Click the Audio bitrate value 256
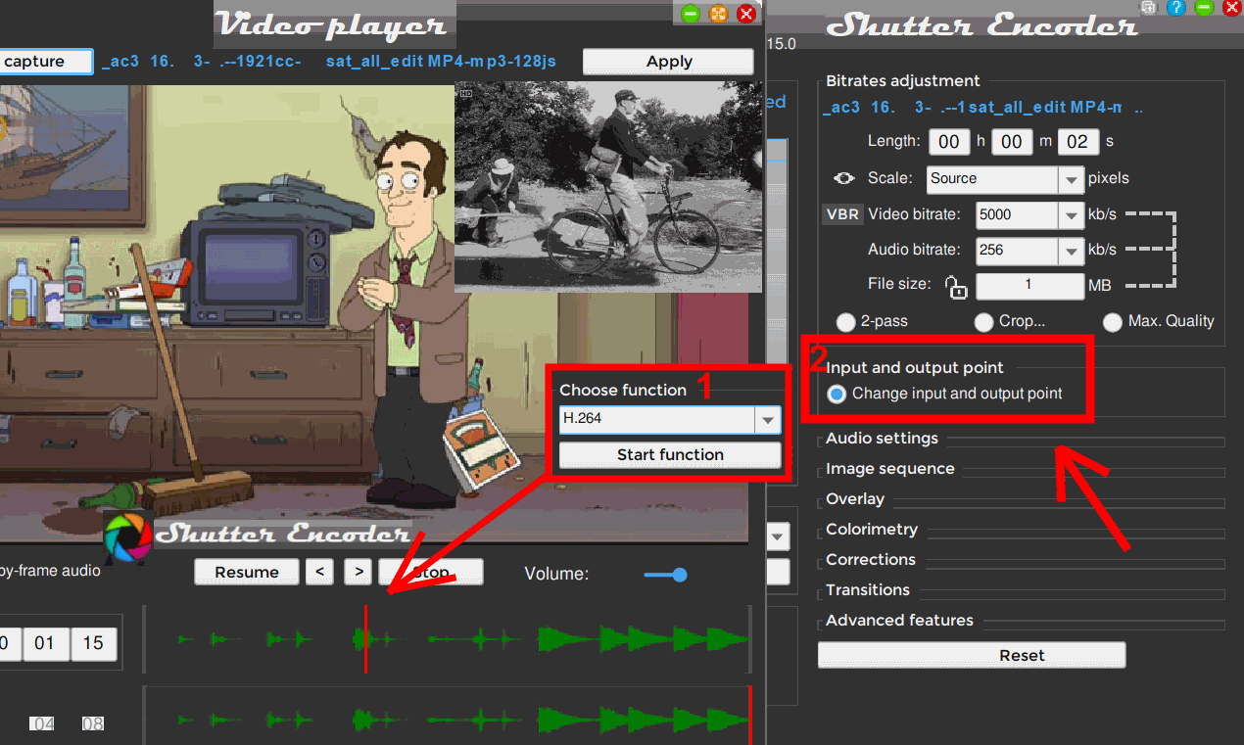 point(1017,251)
